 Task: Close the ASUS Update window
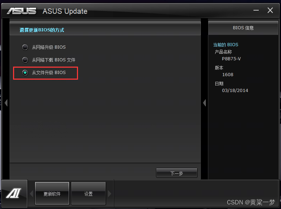[x=270, y=10]
